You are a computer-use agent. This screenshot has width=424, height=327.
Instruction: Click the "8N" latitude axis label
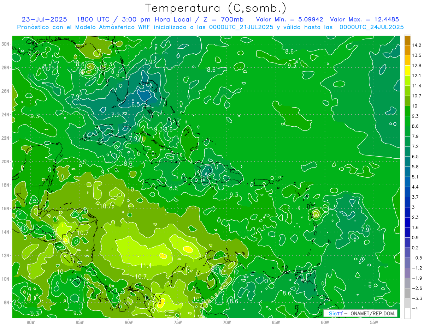click(x=7, y=302)
